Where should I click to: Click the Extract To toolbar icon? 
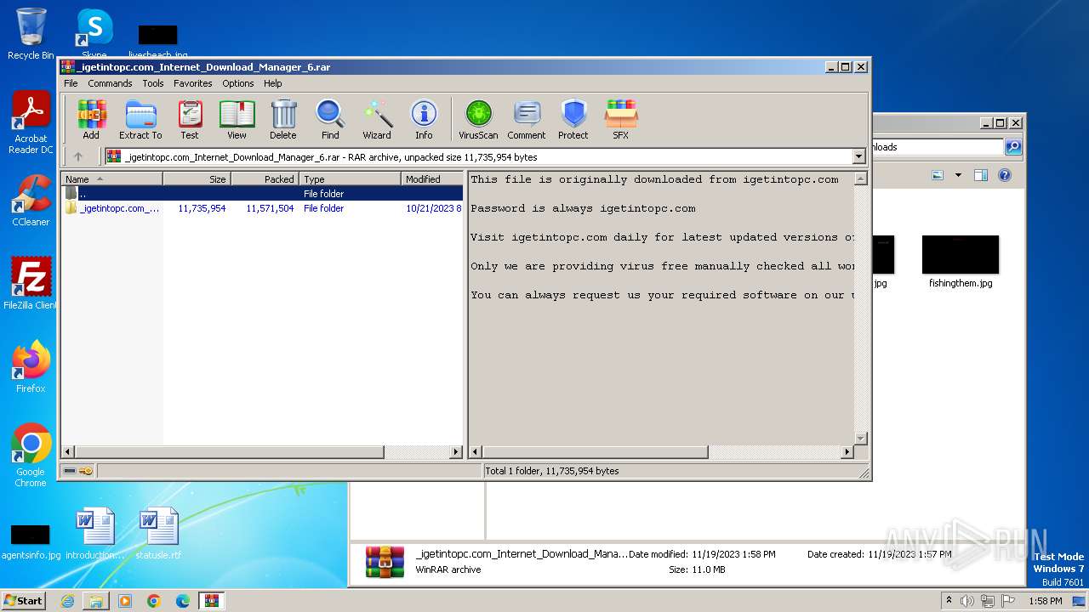pyautogui.click(x=140, y=120)
